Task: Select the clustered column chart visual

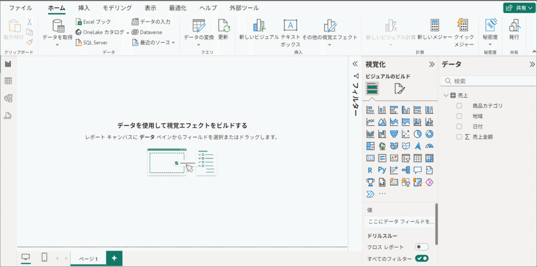Action: pyautogui.click(x=406, y=110)
